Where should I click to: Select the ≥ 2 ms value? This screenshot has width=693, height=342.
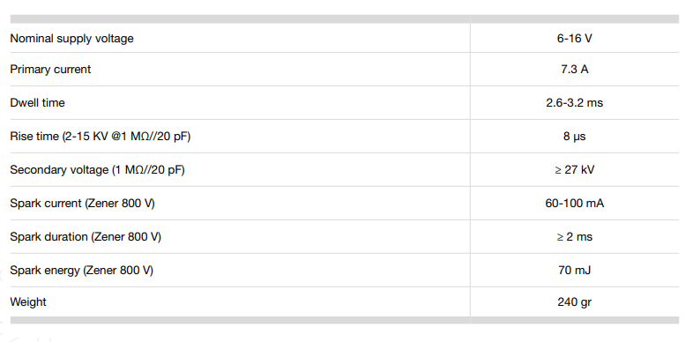(574, 237)
